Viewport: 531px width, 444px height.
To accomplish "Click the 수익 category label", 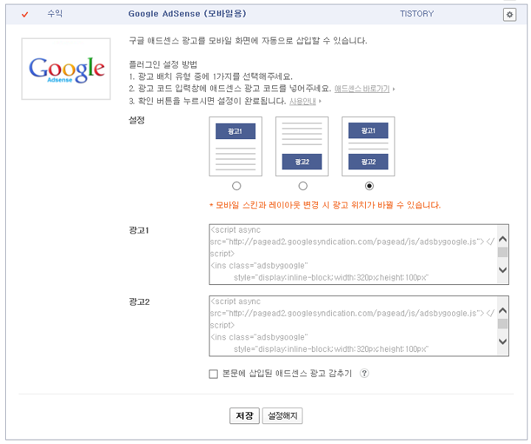I will tap(55, 14).
